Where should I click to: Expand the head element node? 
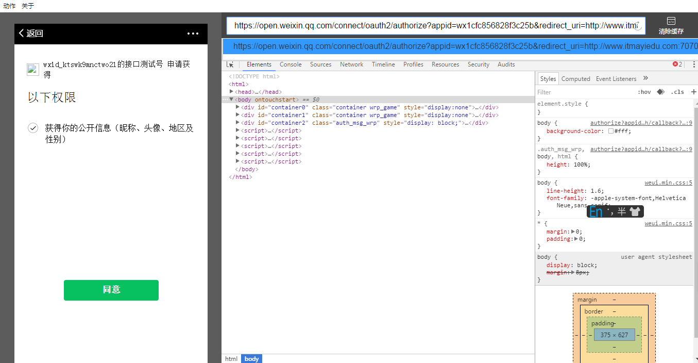(232, 92)
